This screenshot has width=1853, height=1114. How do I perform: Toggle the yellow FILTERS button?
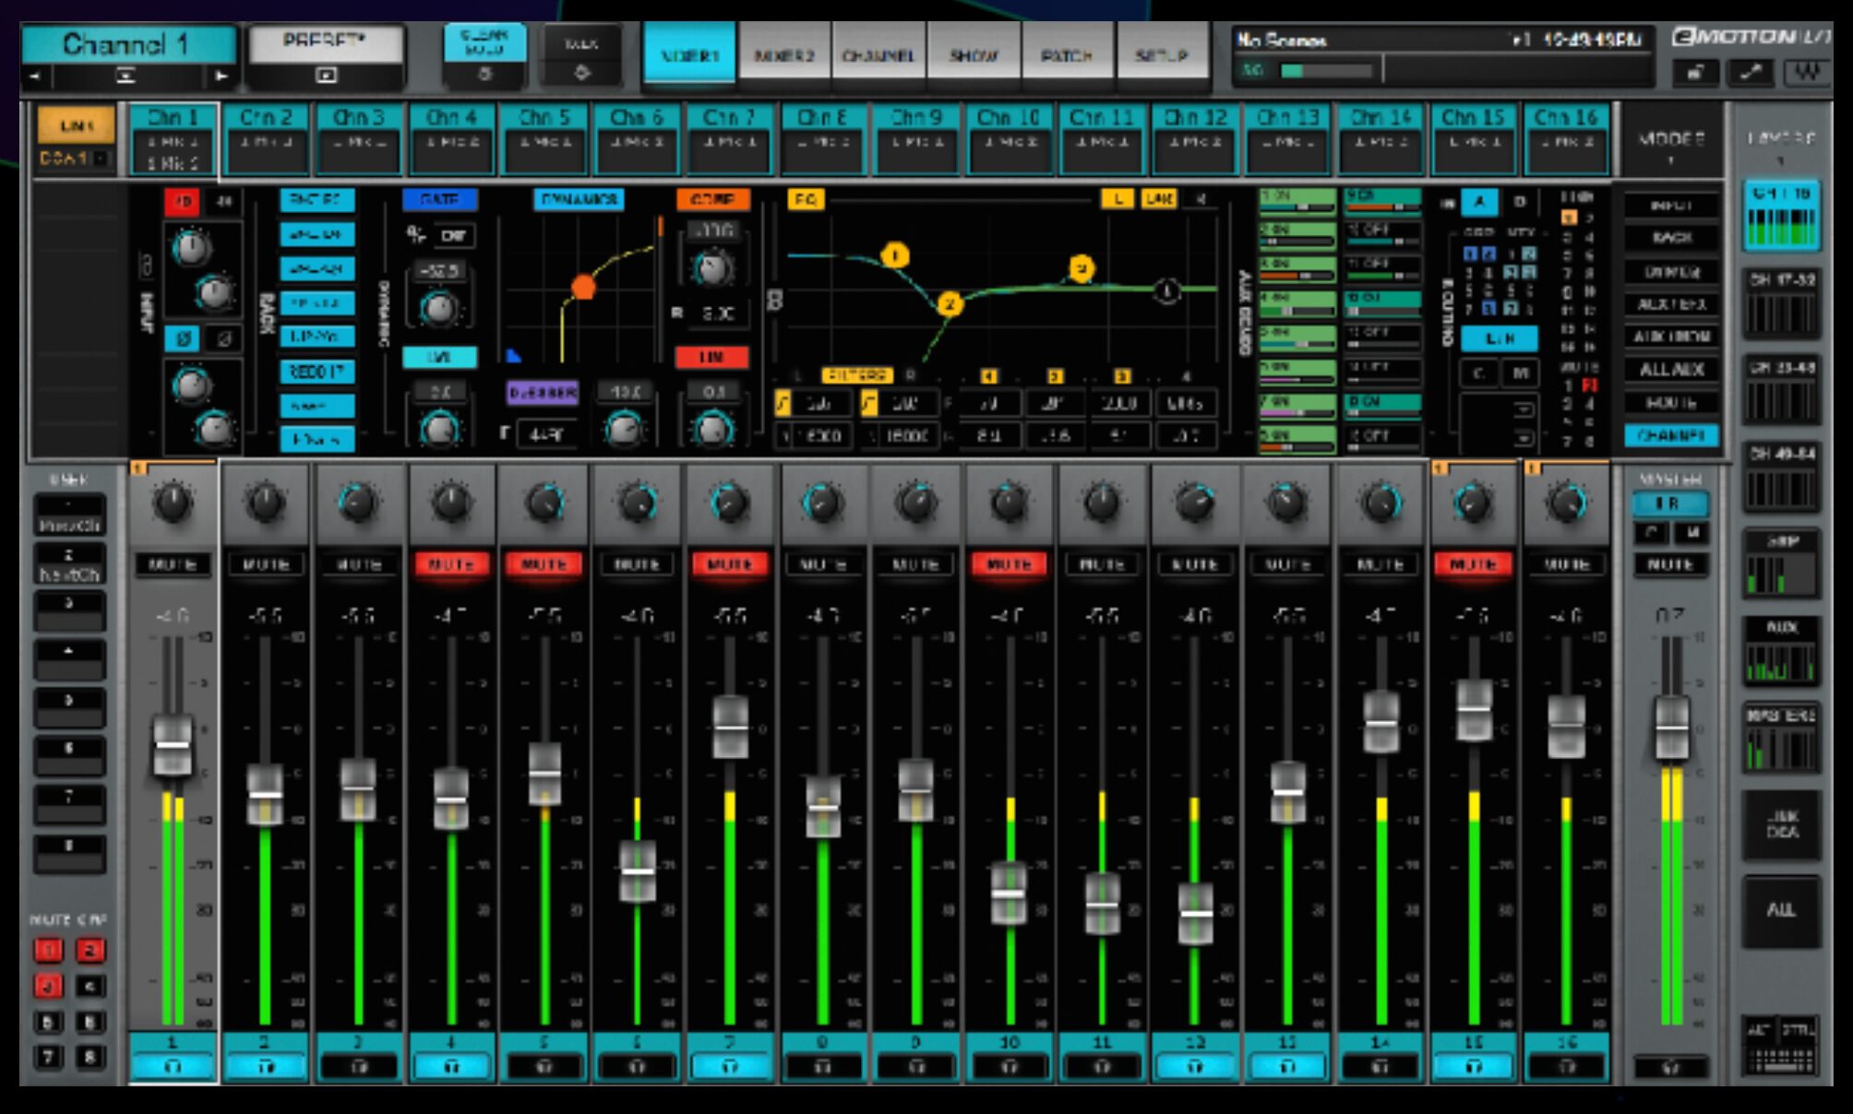[856, 376]
